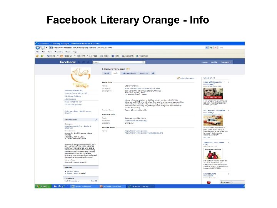277x208 pixels.
Task: Select the Info tab
Action: coord(116,73)
